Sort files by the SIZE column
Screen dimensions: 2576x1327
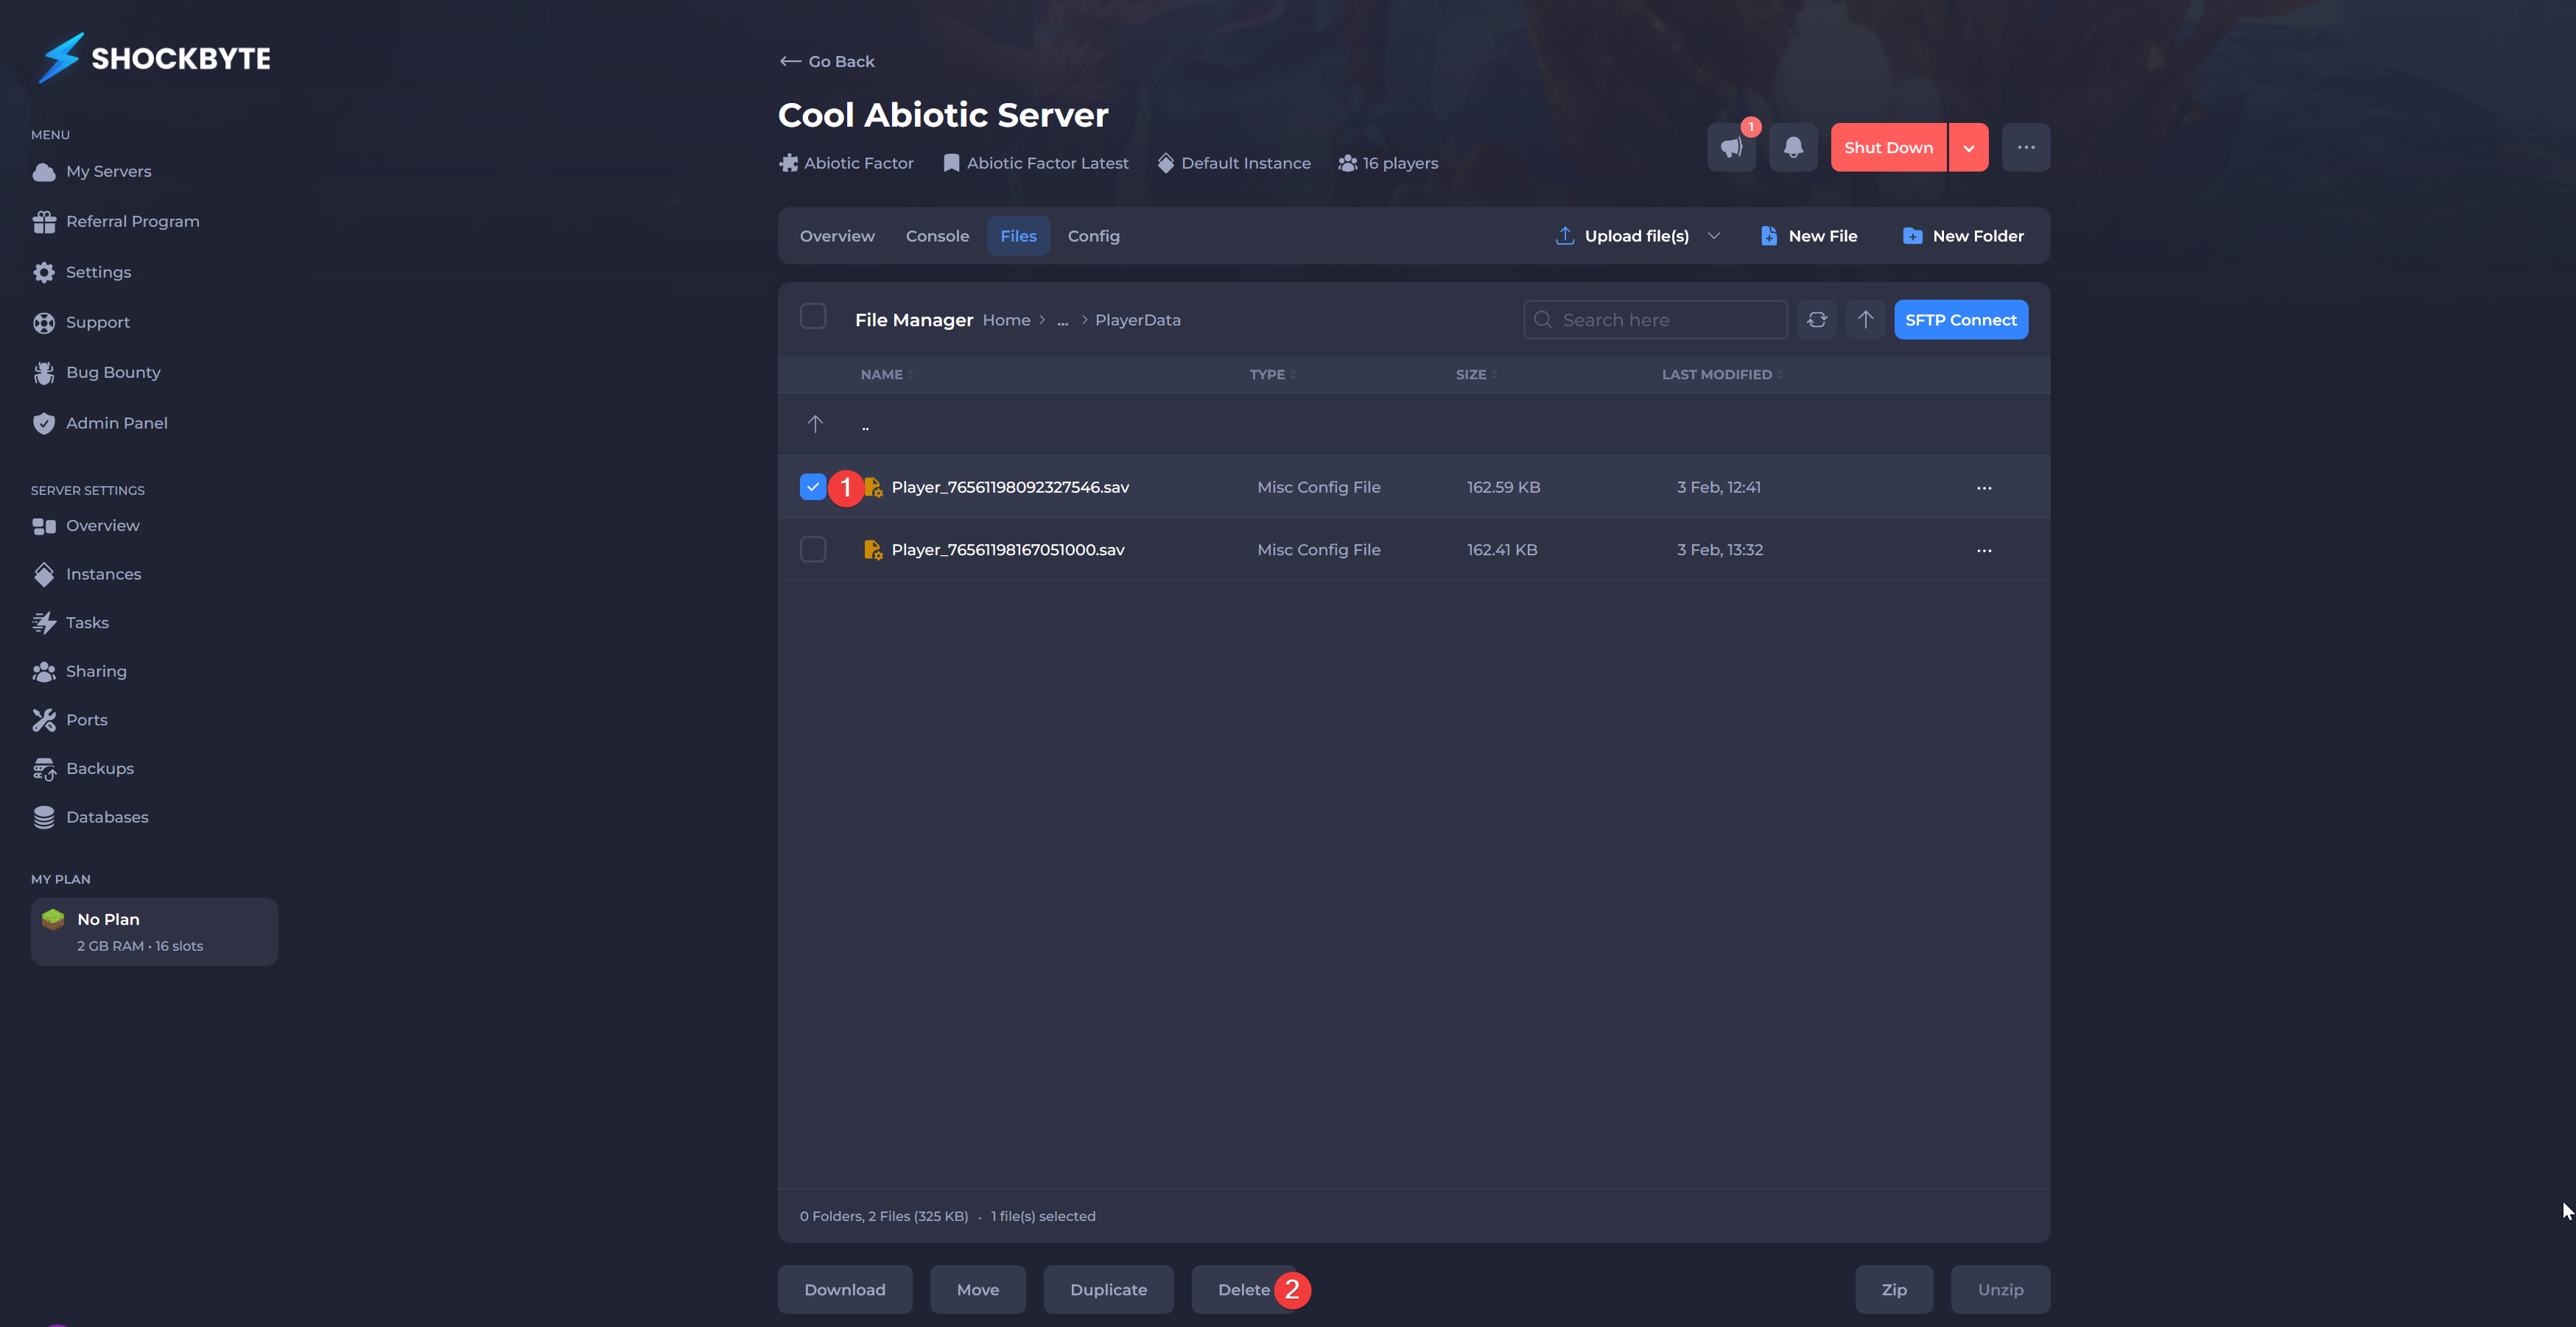pyautogui.click(x=1476, y=375)
